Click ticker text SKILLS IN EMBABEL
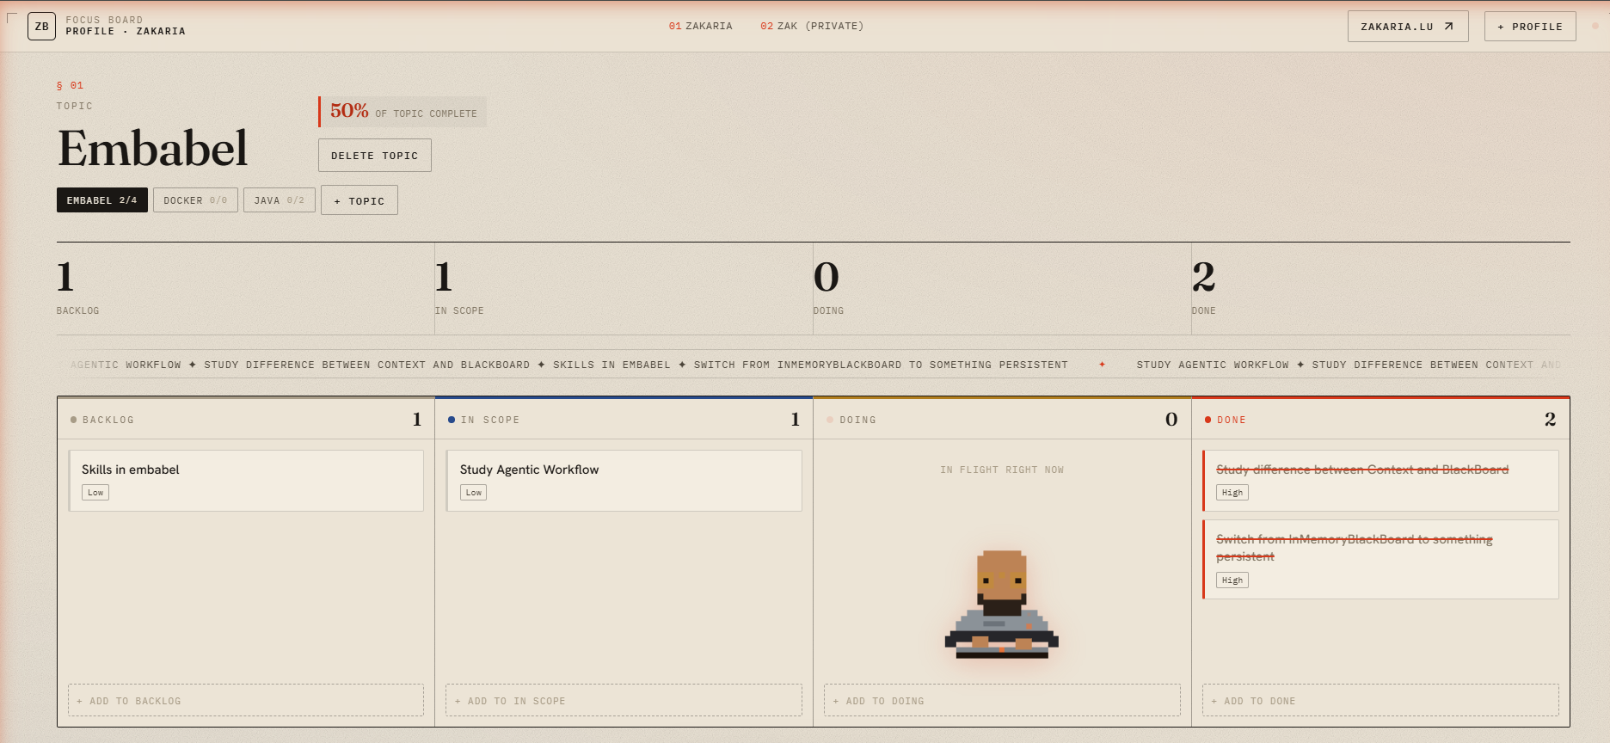Viewport: 1610px width, 743px height. tap(611, 365)
